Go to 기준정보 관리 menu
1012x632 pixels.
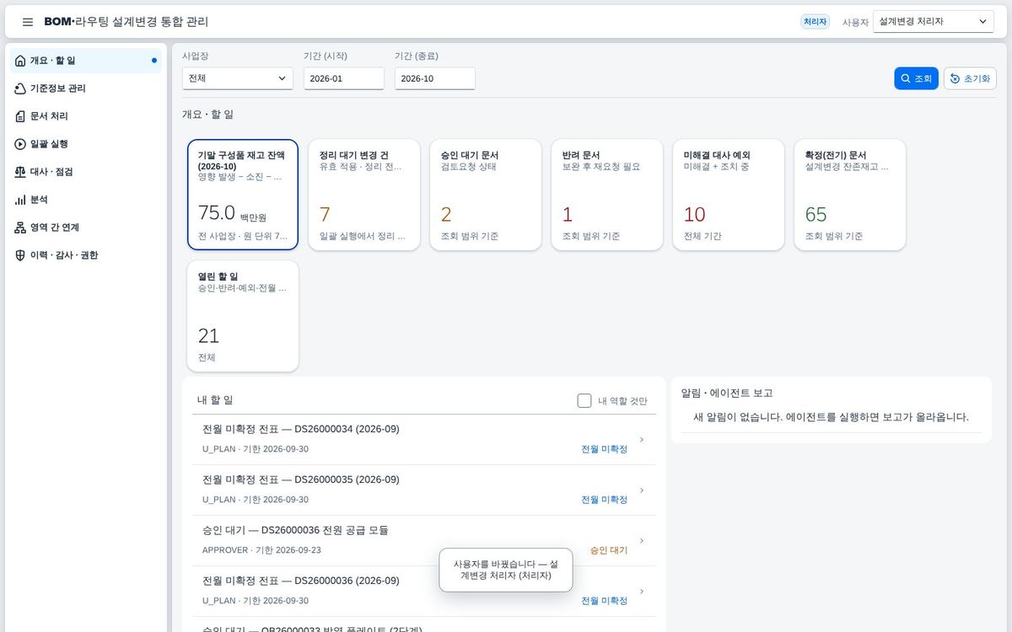click(x=86, y=88)
